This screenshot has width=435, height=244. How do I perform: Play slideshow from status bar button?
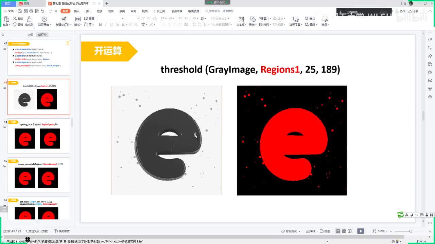pos(361,231)
